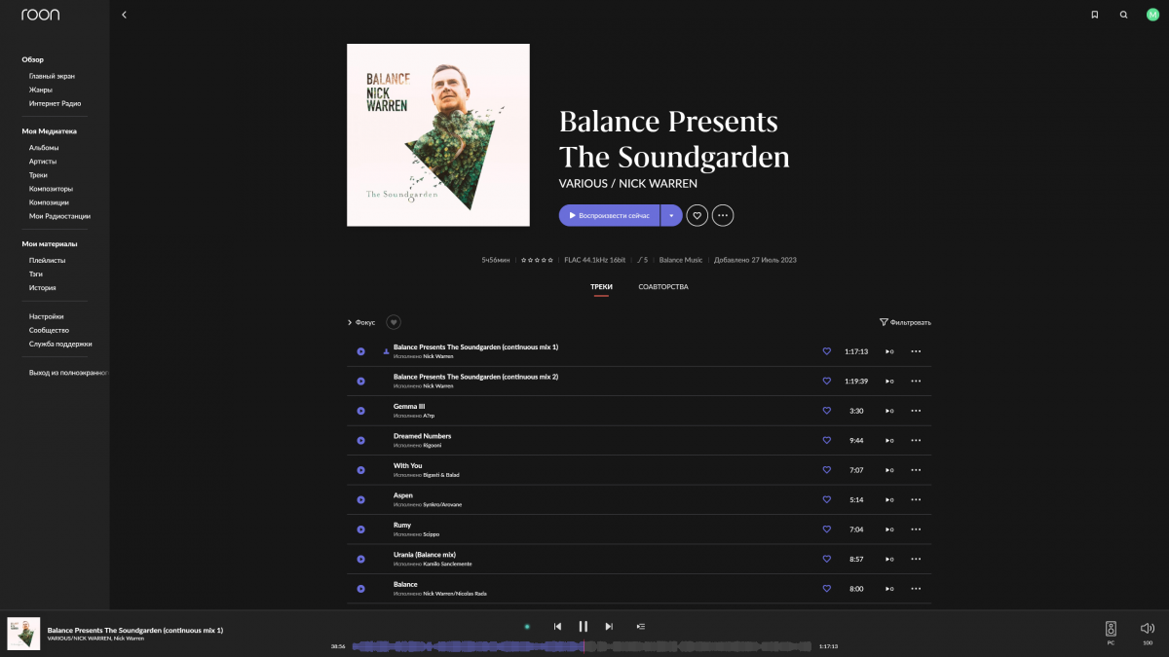Play track Balance by Nick Warren/Nicolas Rada

pos(360,589)
